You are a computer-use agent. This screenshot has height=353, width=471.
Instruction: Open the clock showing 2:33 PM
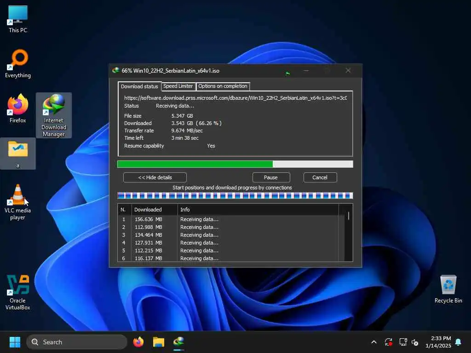coord(438,342)
